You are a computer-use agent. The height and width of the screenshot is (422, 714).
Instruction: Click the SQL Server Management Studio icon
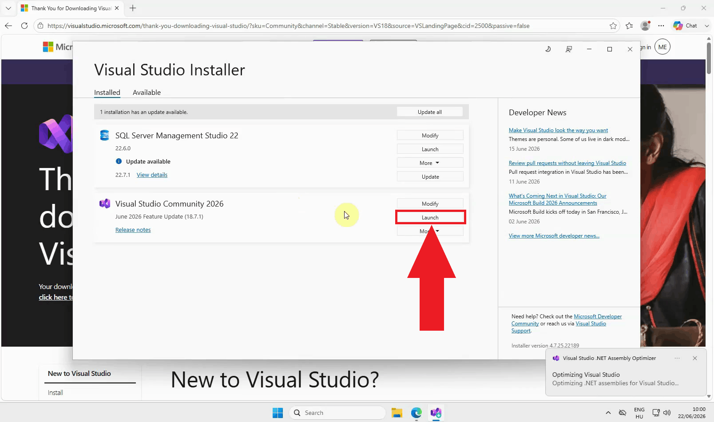pos(104,135)
